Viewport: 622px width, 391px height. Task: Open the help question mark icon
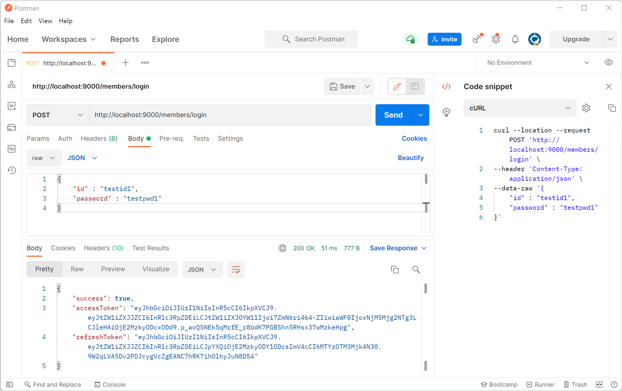tap(614, 385)
